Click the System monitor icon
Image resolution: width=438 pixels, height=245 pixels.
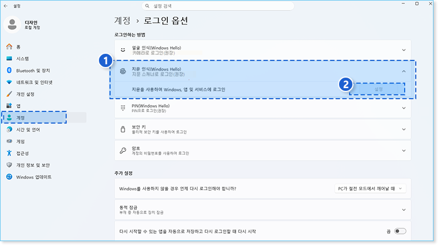(x=9, y=58)
